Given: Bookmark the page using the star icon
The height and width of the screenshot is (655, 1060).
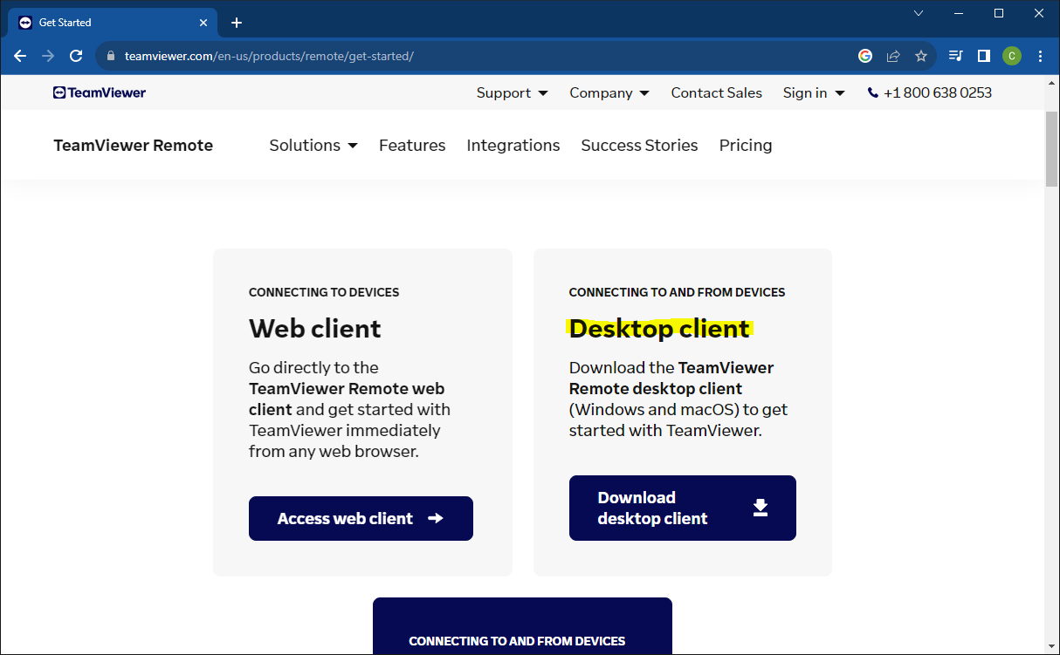Looking at the screenshot, I should coord(921,55).
